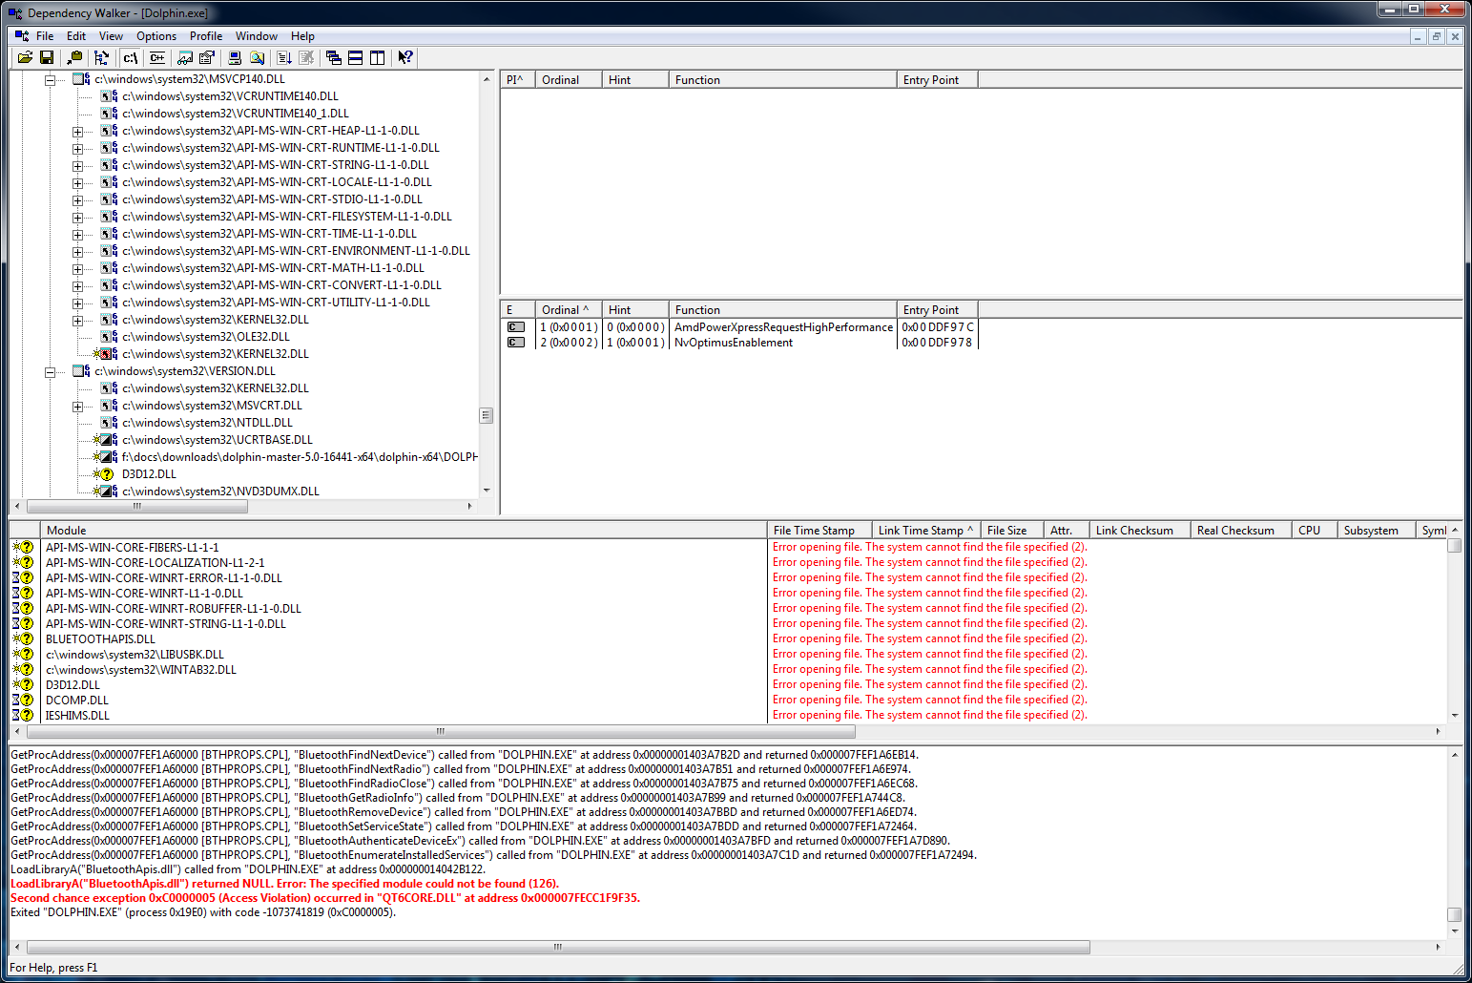
Task: Open the module Properties toolbar icon
Action: [207, 57]
